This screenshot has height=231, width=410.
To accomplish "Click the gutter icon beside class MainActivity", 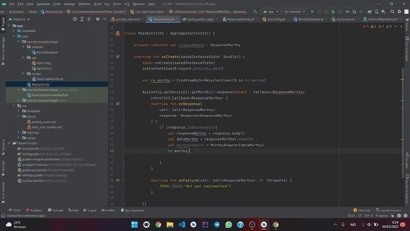I will tap(118, 33).
